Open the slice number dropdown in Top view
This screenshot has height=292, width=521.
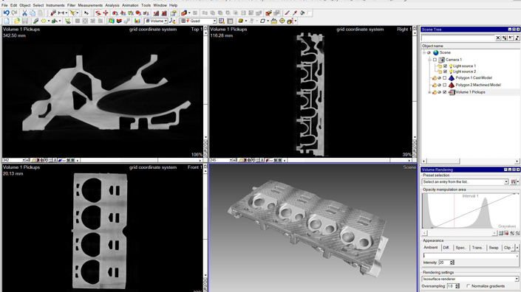click(x=24, y=160)
